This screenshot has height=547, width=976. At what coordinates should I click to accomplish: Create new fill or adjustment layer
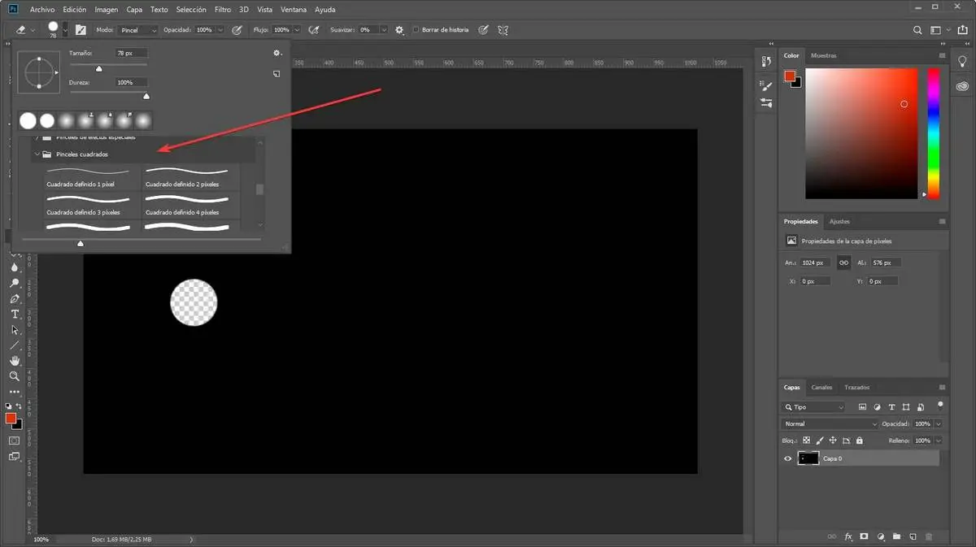pyautogui.click(x=880, y=536)
